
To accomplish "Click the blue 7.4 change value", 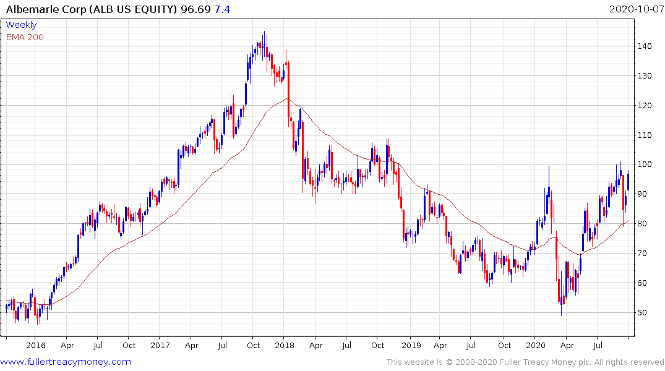I will [222, 9].
